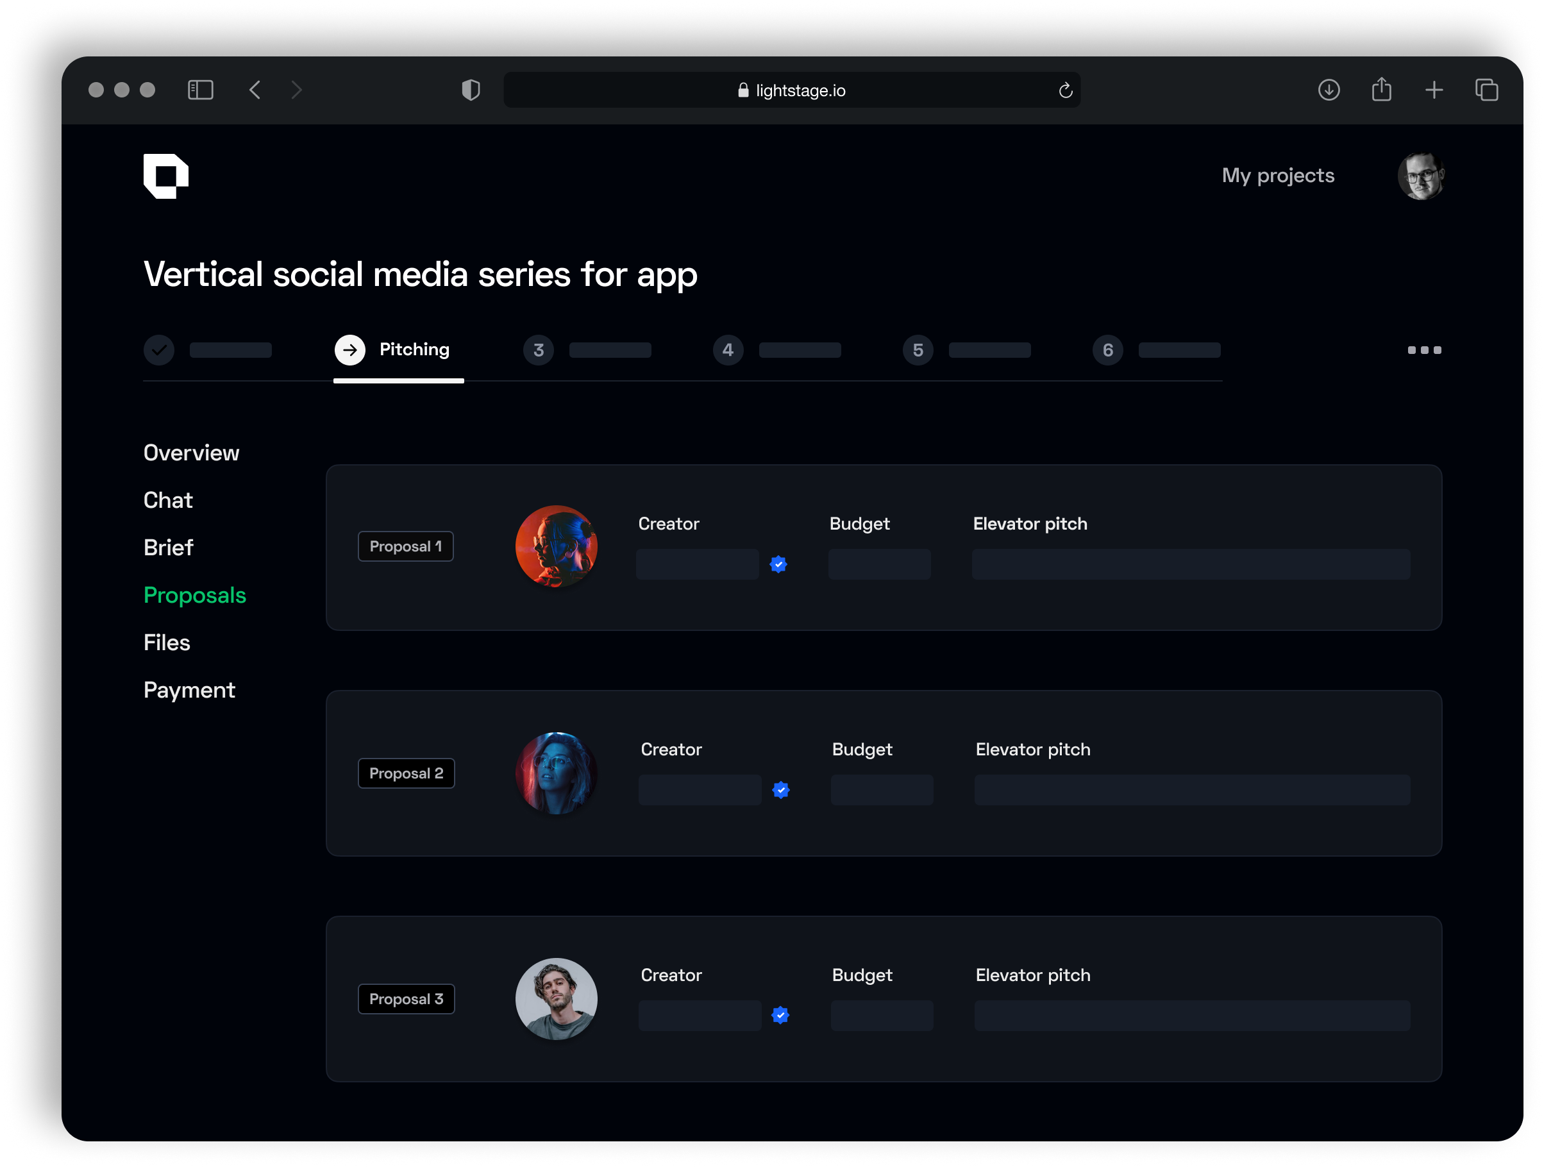Viewport: 1544px width, 1167px height.
Task: Open the downloads icon in toolbar
Action: [1329, 90]
